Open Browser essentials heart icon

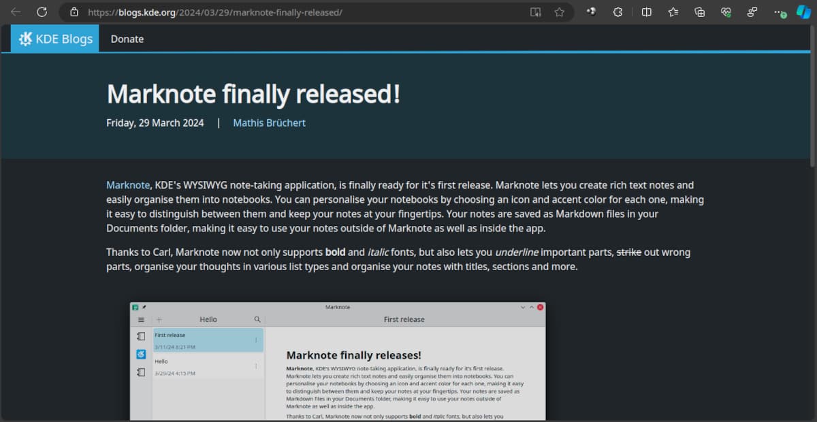[x=726, y=12]
